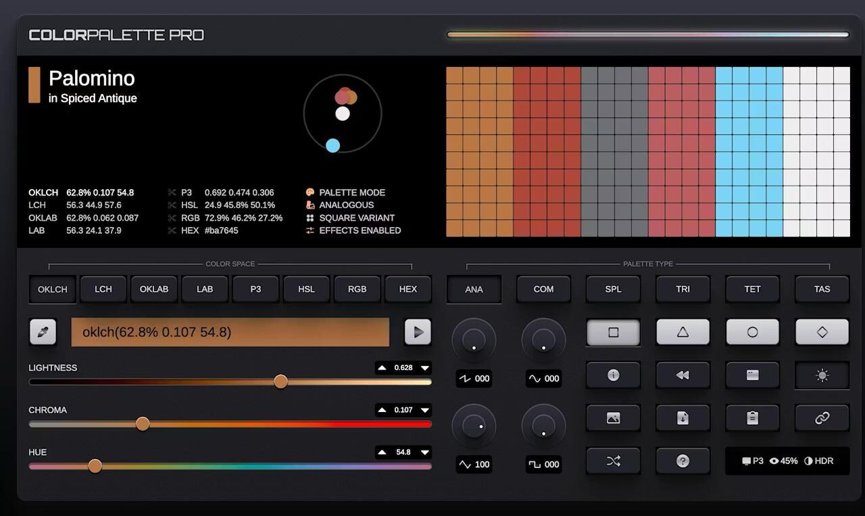
Task: Click the info circle icon button
Action: click(613, 375)
